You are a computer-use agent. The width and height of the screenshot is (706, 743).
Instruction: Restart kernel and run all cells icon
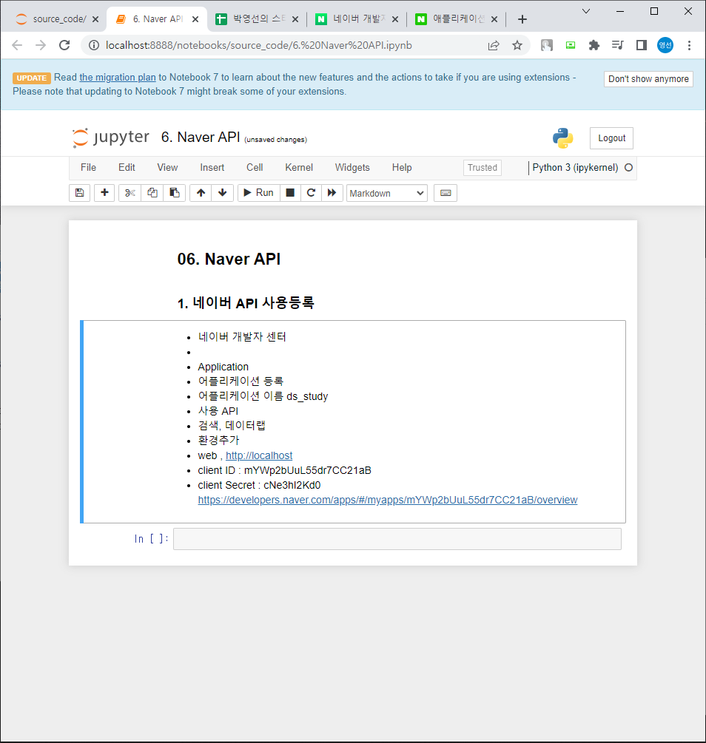332,193
